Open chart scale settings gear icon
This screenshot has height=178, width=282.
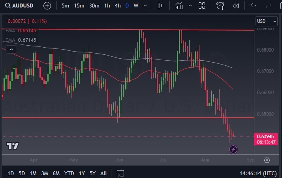(267, 160)
